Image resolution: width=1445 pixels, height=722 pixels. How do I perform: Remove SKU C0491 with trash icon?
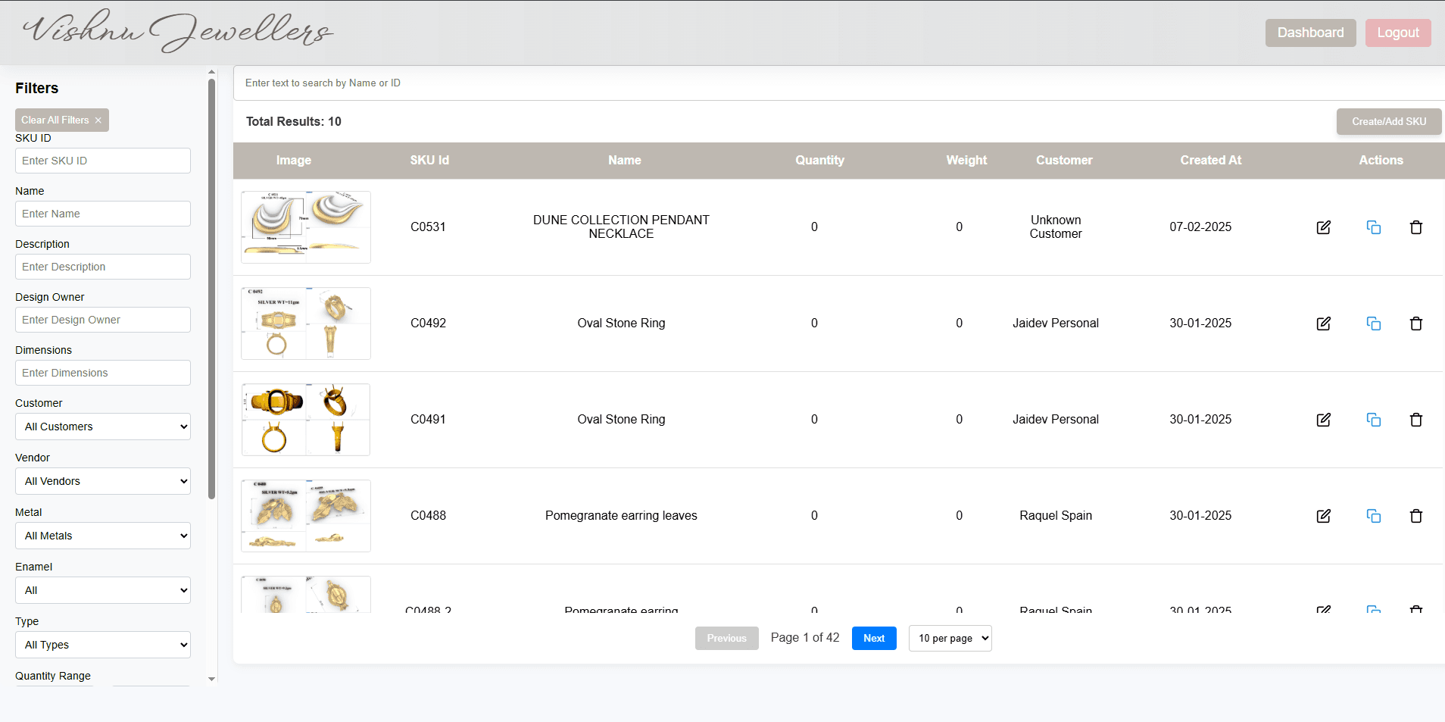(x=1415, y=420)
